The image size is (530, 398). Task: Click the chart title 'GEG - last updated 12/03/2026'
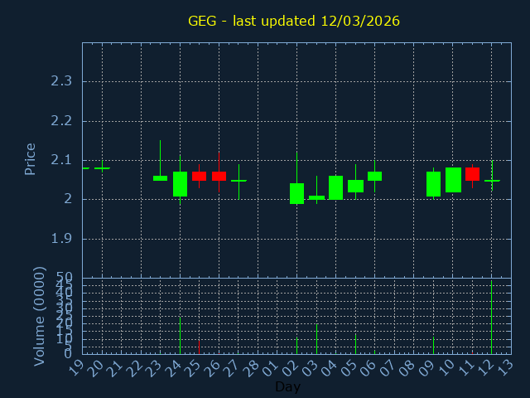point(294,21)
